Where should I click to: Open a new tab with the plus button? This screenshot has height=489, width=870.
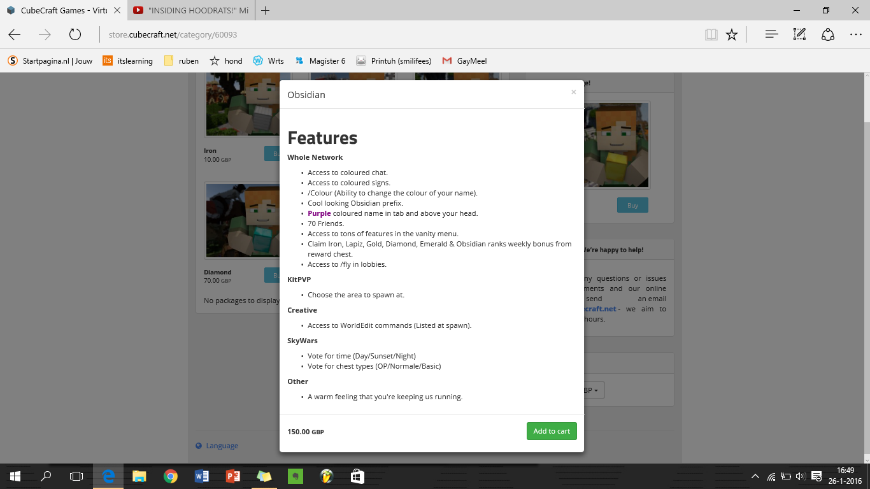click(x=266, y=10)
